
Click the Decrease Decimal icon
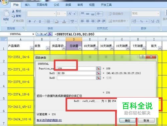coord(157,21)
